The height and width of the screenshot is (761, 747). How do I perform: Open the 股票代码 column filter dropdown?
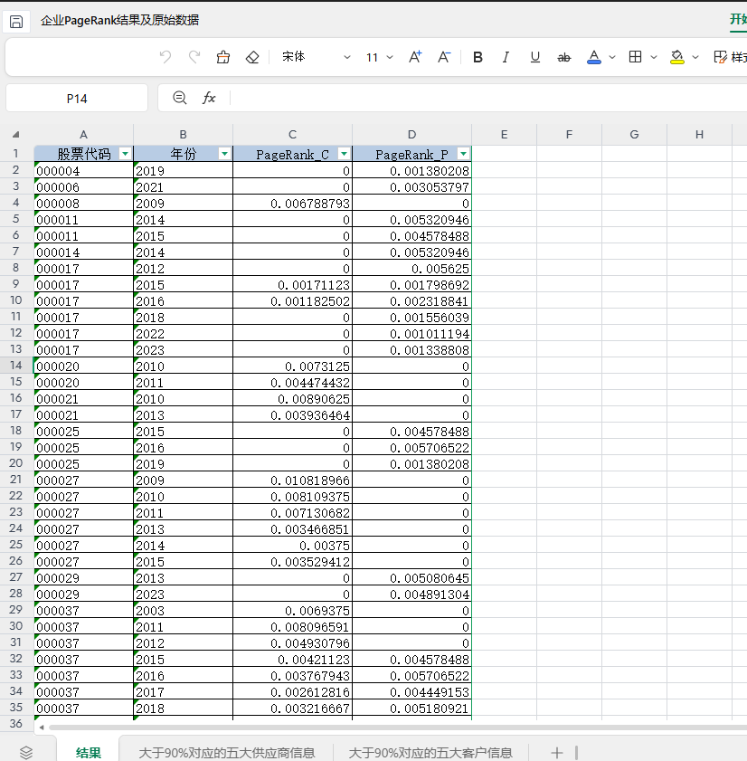[x=125, y=155]
